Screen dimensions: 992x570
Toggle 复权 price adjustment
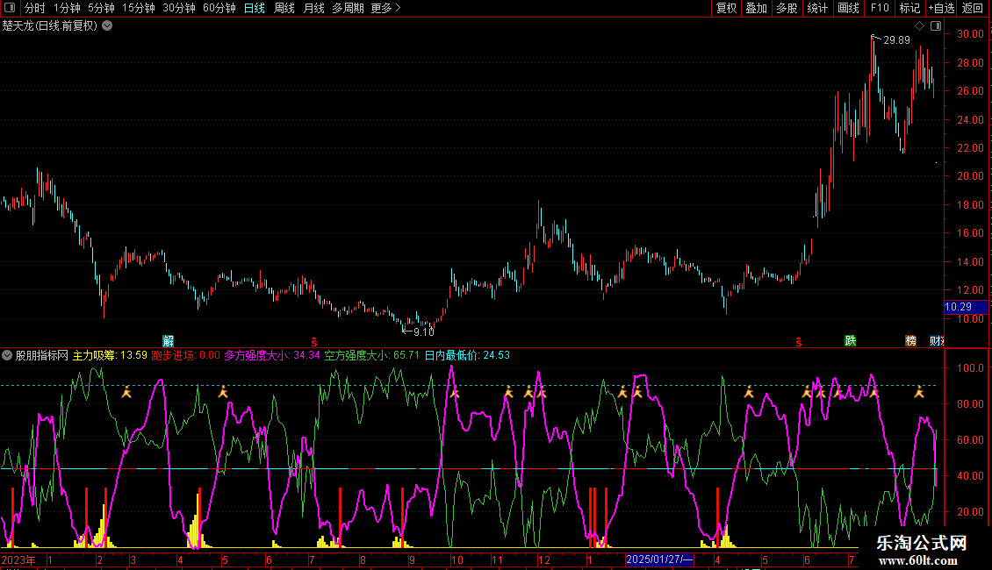[x=726, y=9]
